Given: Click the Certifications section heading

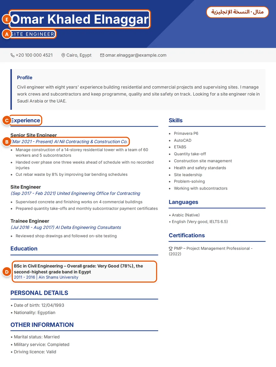Looking at the screenshot, I should 187,236.
